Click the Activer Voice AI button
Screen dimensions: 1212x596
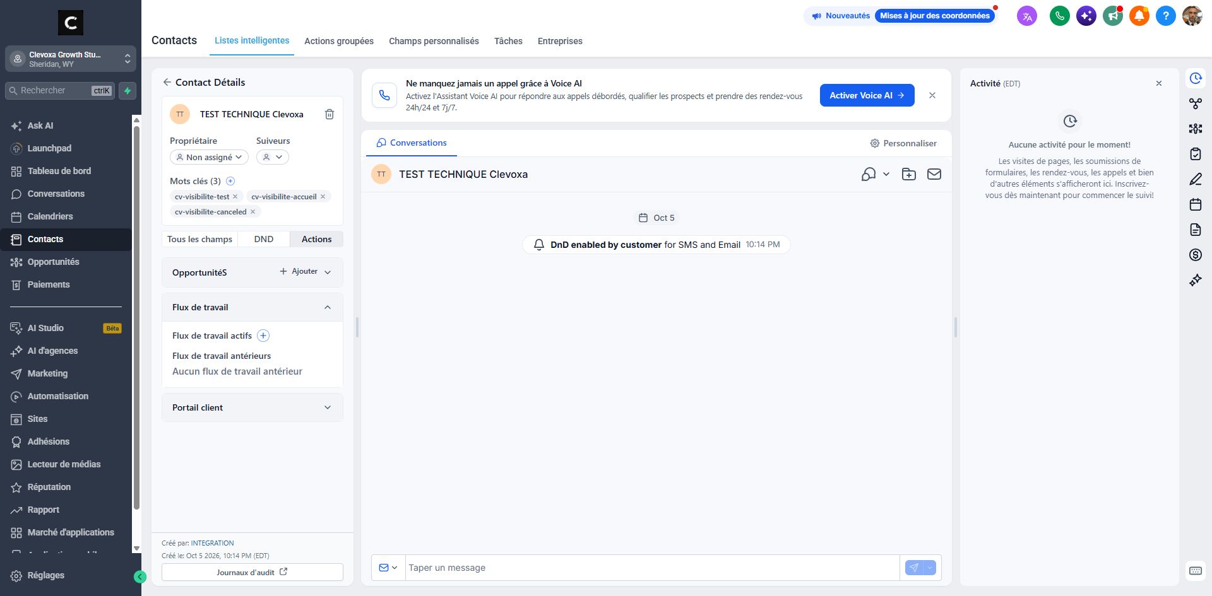(867, 95)
